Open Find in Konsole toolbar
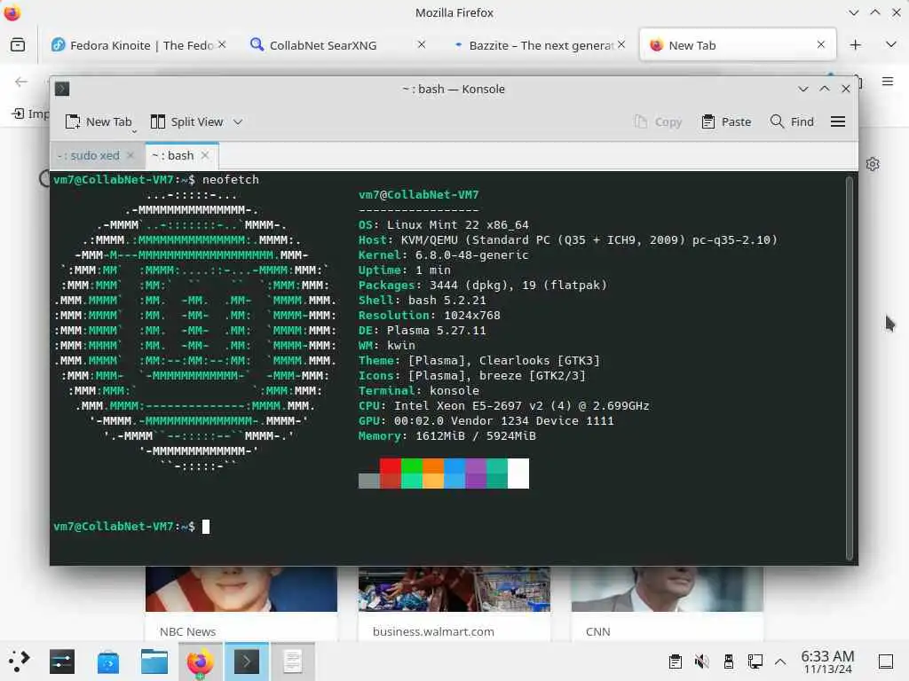 tap(792, 121)
